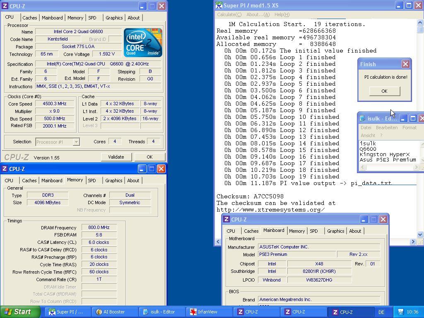
Task: Open the Calculate menu in Super PI
Action: [x=229, y=14]
